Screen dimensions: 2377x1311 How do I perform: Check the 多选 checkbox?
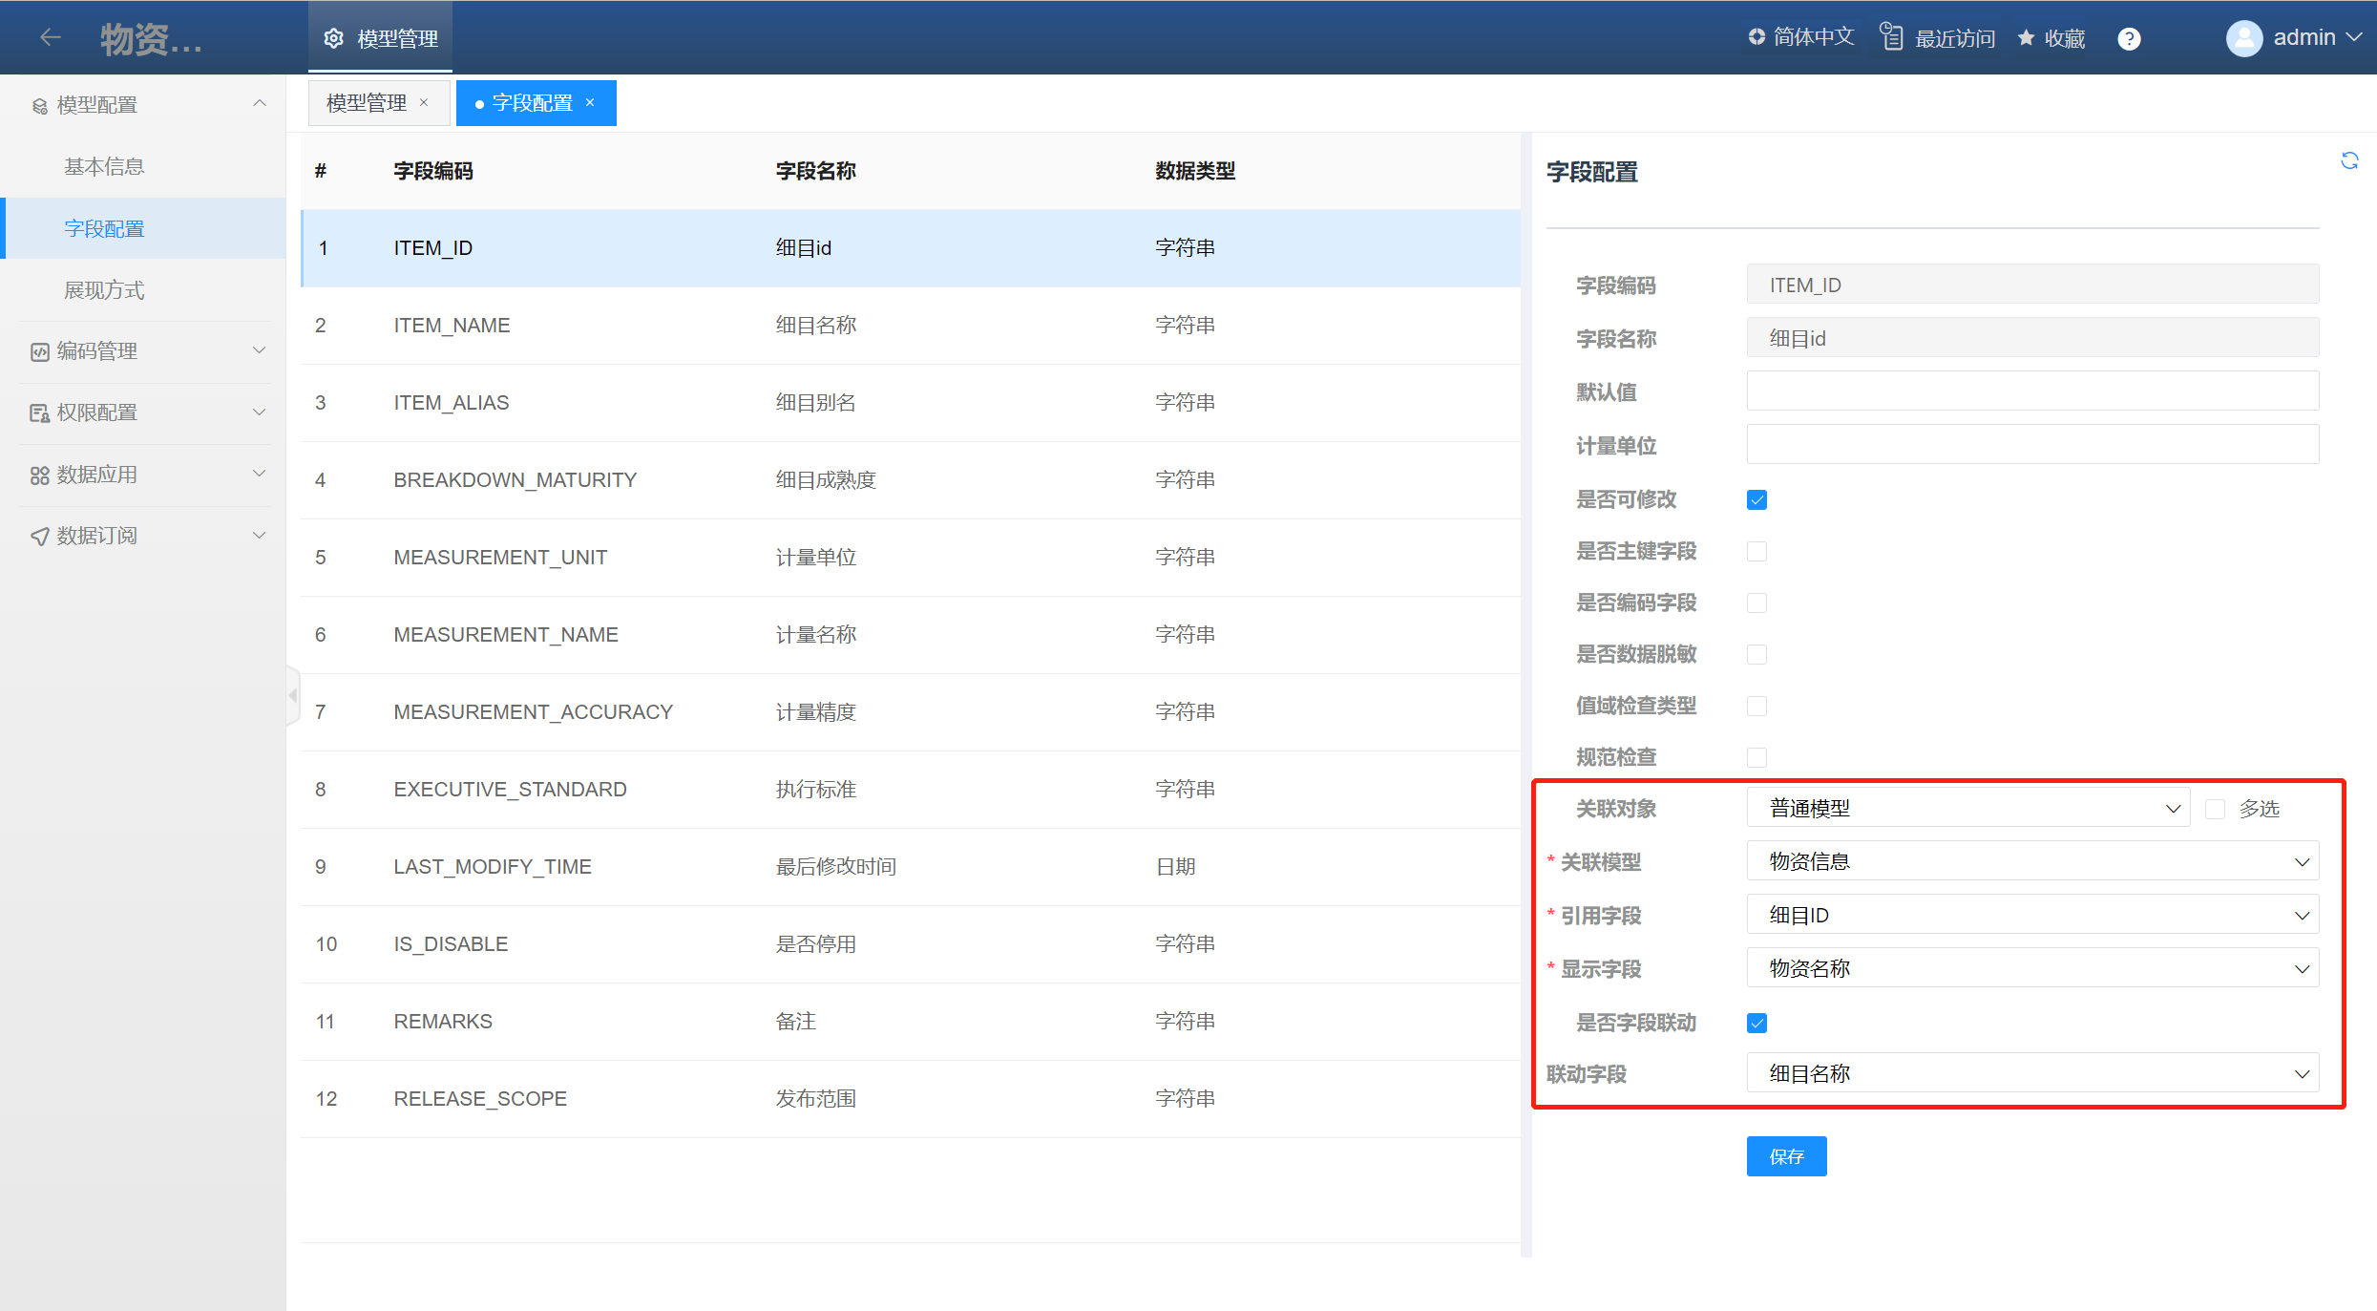[x=2216, y=810]
